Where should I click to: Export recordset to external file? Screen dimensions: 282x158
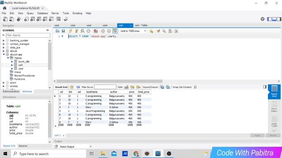point(162,87)
